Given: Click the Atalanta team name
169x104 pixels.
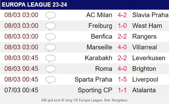Looking at the screenshot, I should (144, 90).
